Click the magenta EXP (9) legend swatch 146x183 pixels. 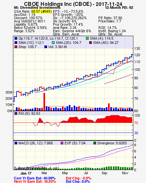62,143
